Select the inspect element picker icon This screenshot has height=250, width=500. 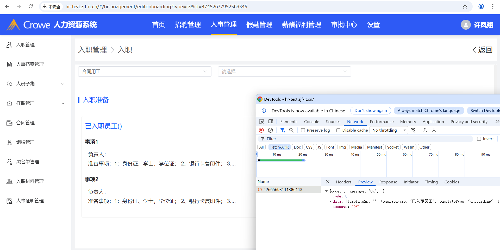click(x=261, y=121)
